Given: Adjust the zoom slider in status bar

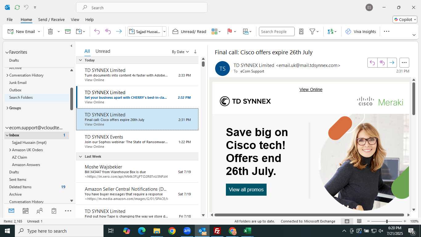Looking at the screenshot, I should point(387,221).
